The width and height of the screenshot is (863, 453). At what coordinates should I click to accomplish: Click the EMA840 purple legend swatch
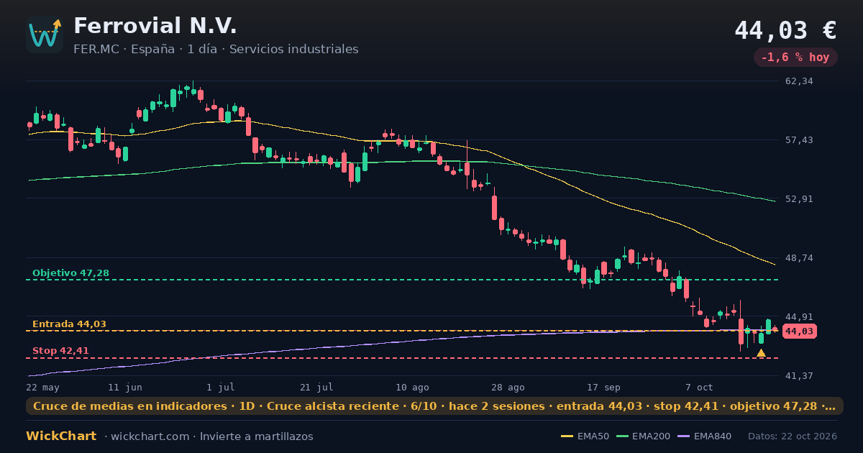[x=683, y=436]
